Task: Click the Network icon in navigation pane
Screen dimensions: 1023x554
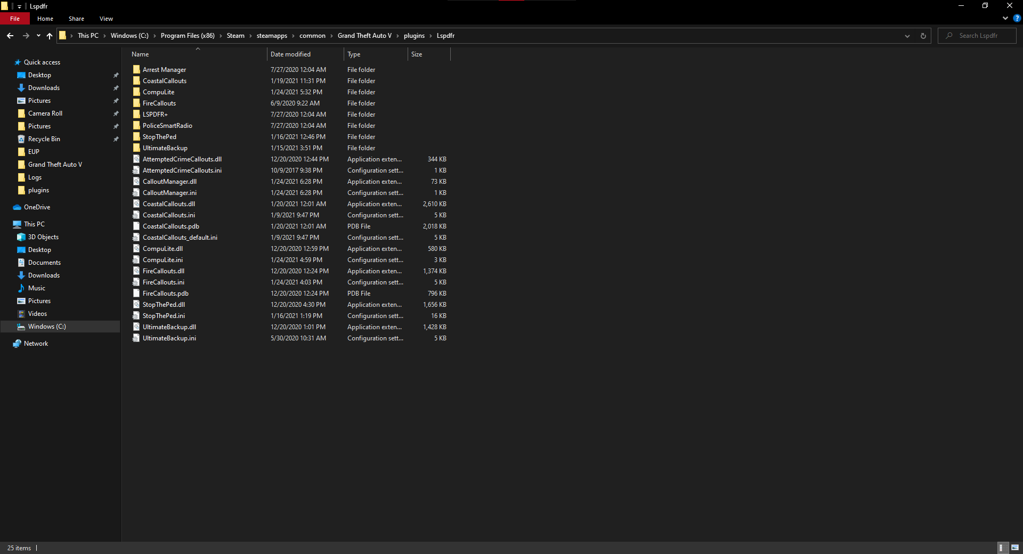Action: click(x=17, y=344)
